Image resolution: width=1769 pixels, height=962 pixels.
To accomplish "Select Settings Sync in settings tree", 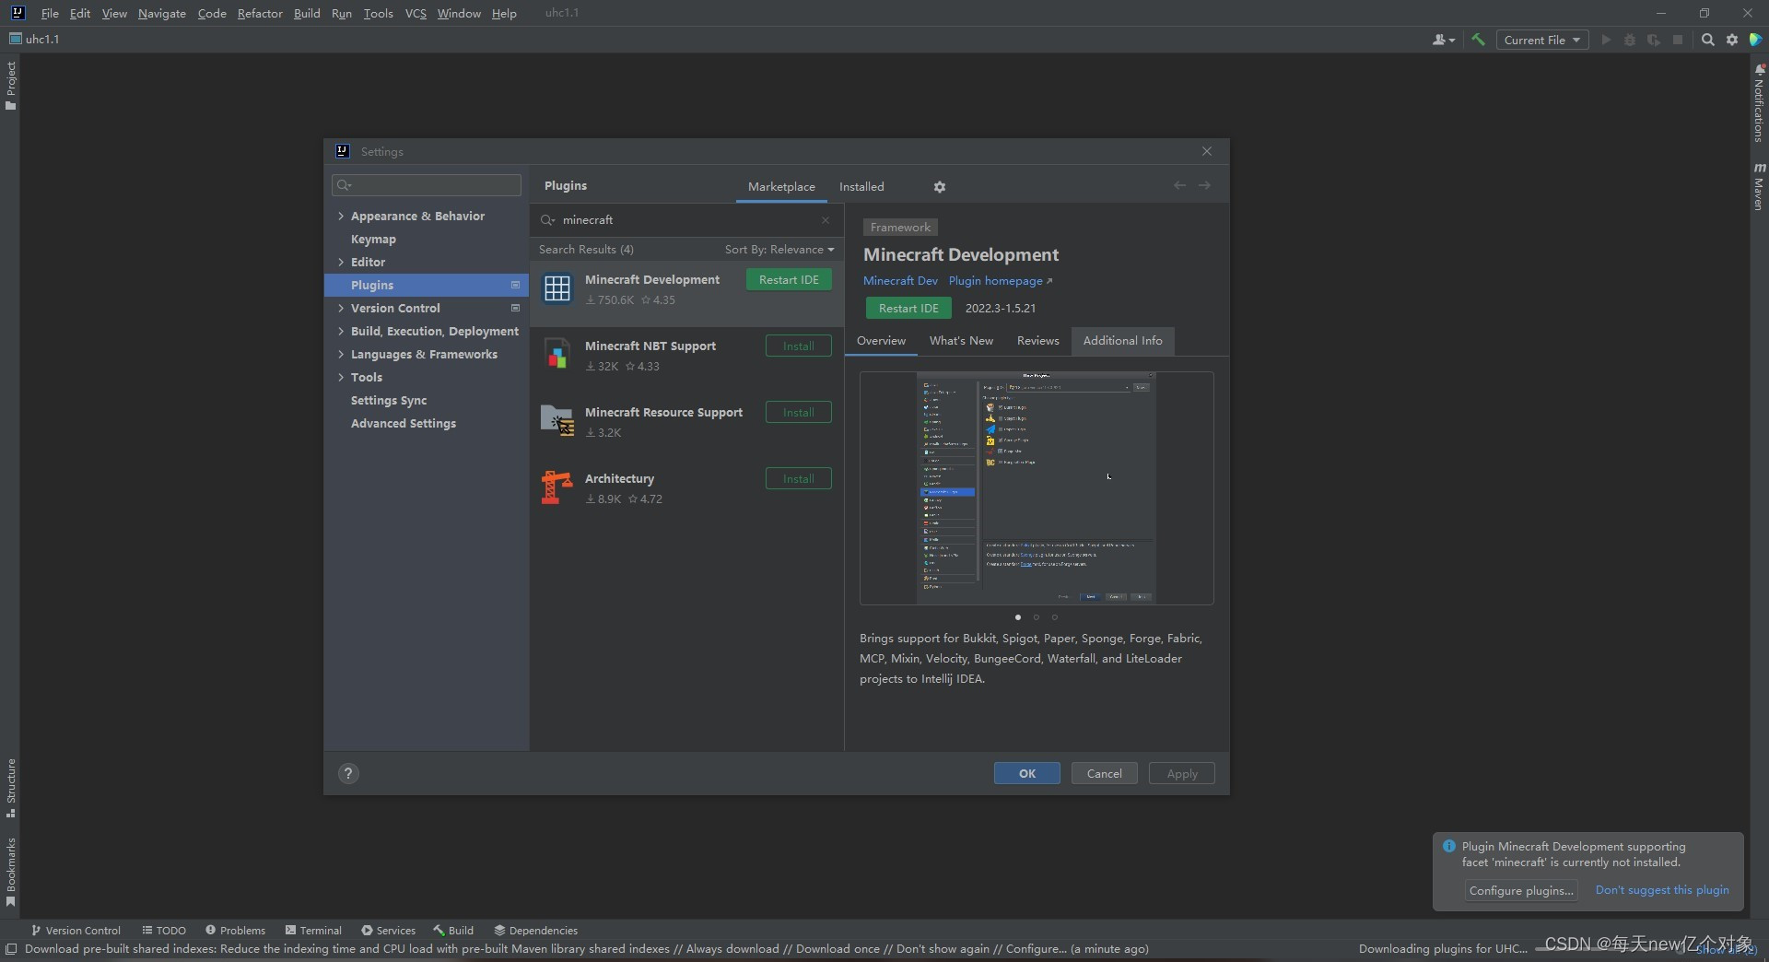I will coord(389,400).
